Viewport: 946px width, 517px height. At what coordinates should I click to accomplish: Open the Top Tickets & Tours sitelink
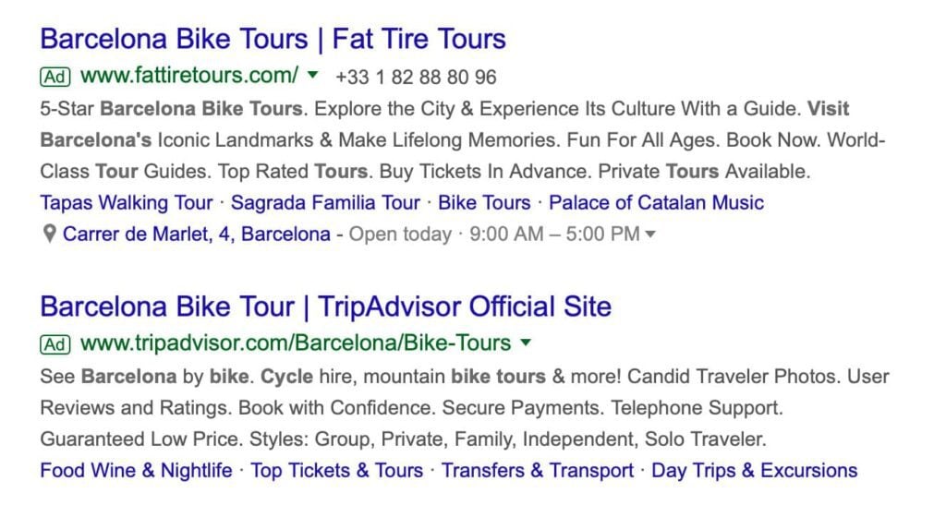point(336,470)
